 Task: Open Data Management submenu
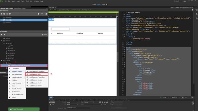pyautogui.click(x=17, y=74)
